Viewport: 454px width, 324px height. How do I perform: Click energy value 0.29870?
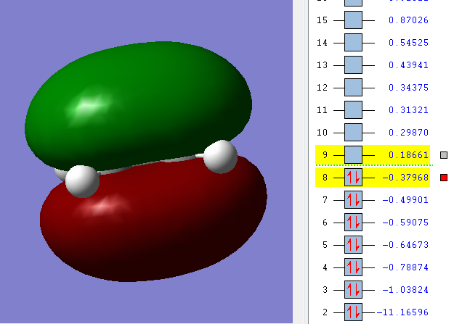coord(408,133)
